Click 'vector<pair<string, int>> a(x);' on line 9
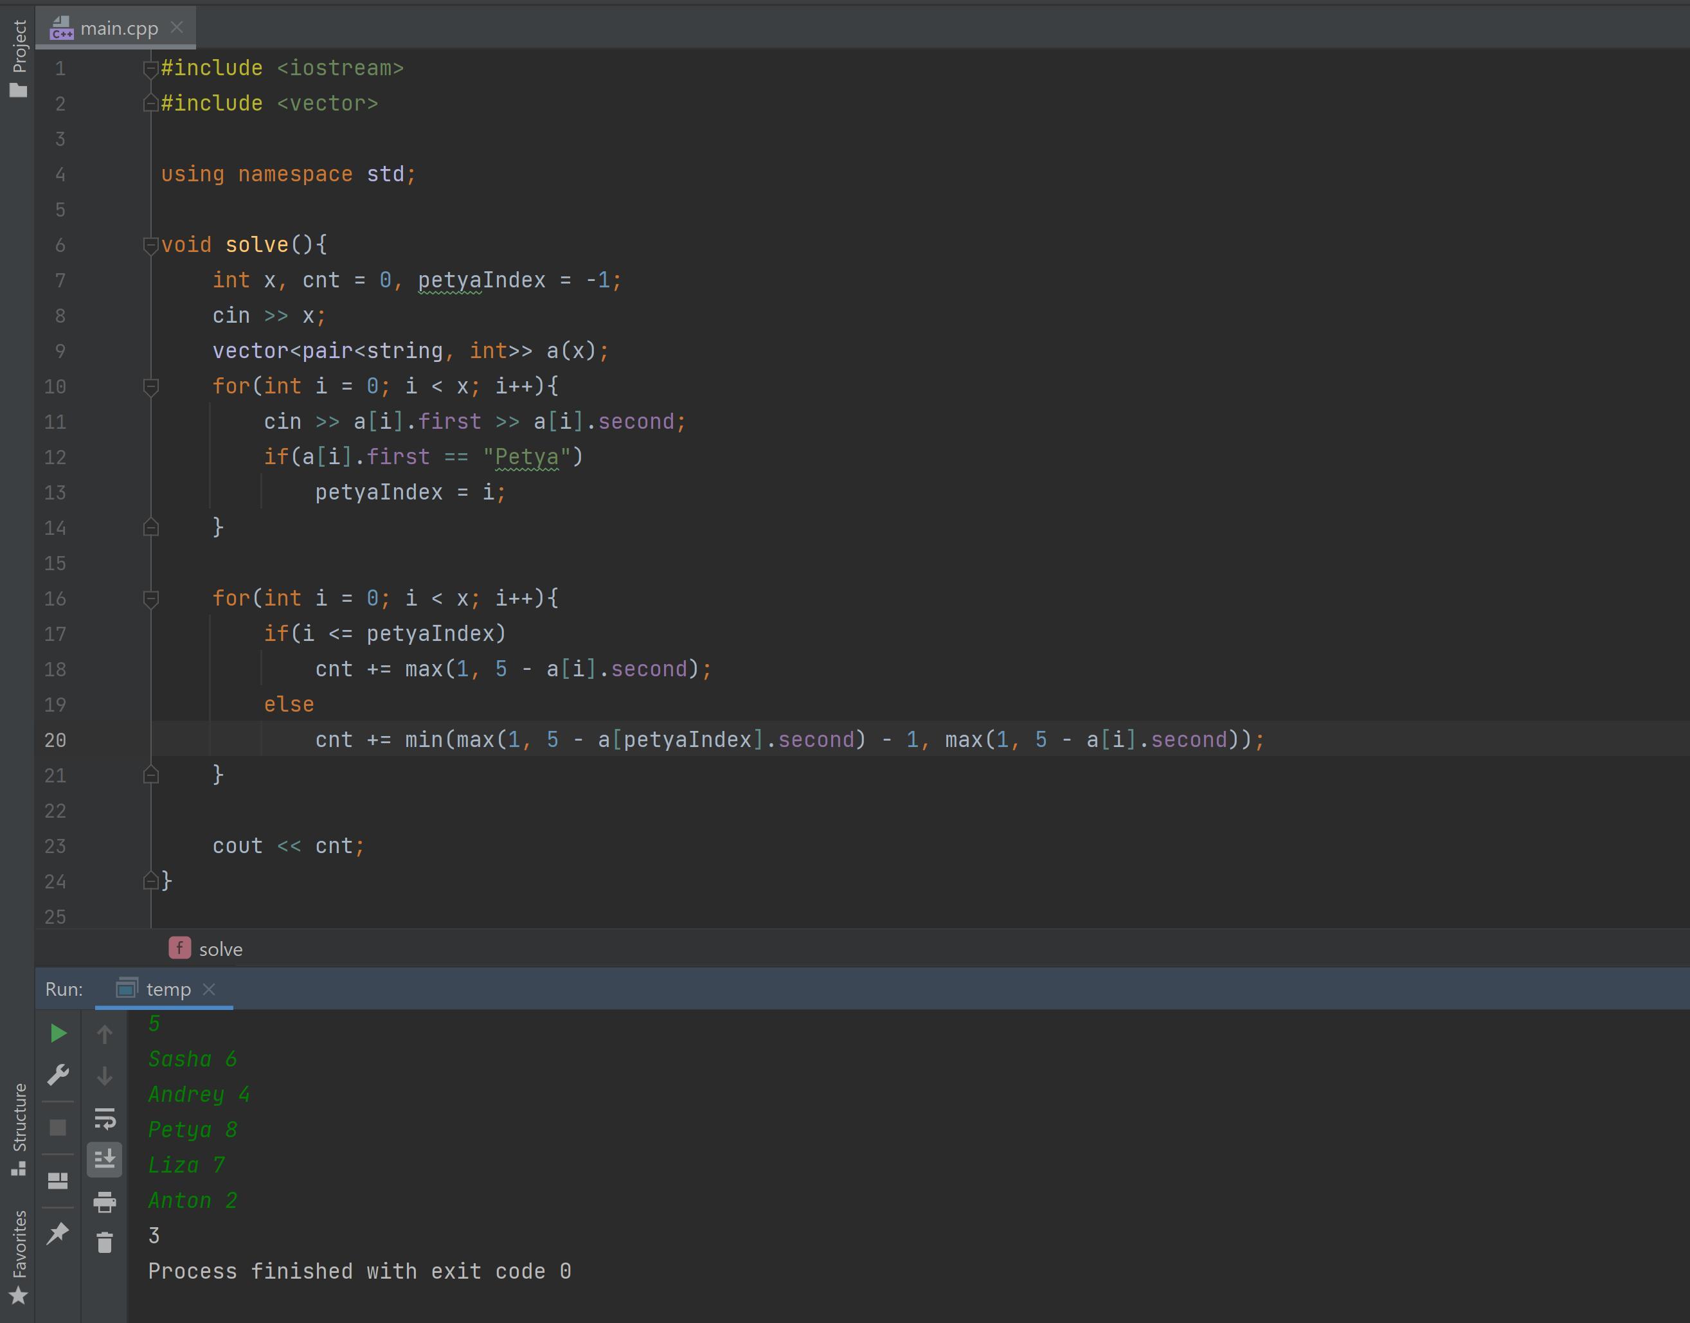The width and height of the screenshot is (1690, 1323). tap(411, 351)
